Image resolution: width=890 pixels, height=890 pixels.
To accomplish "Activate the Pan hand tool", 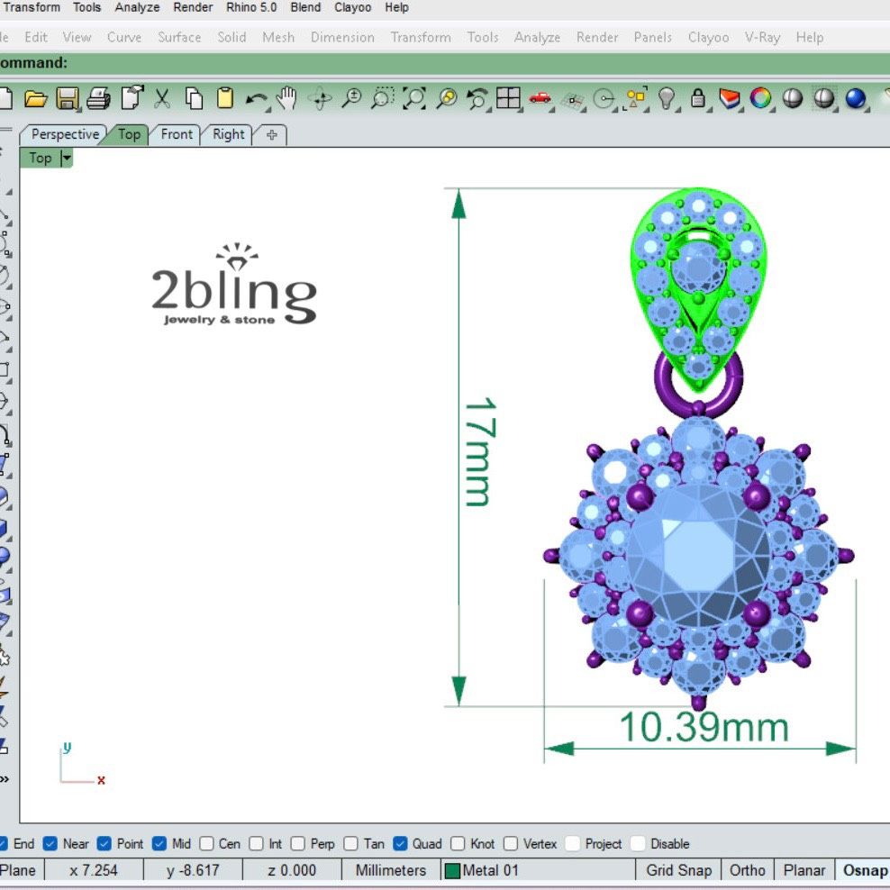I will 286,98.
